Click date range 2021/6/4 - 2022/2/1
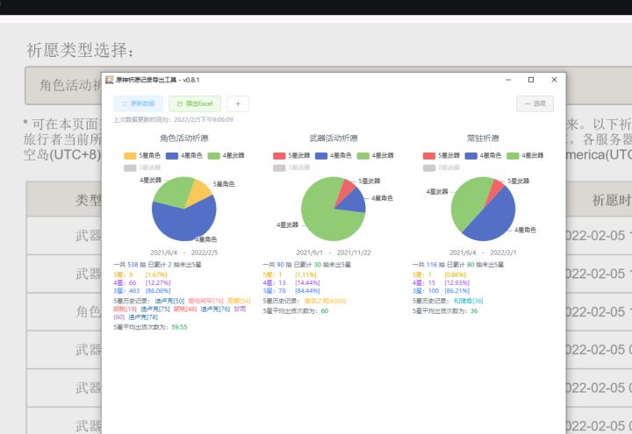 (483, 253)
